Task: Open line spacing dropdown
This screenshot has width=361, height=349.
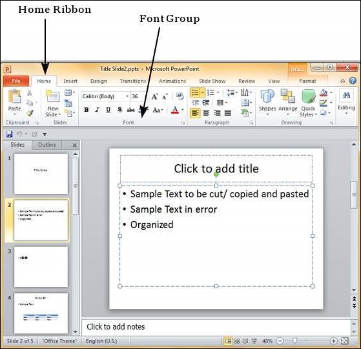Action: point(232,92)
